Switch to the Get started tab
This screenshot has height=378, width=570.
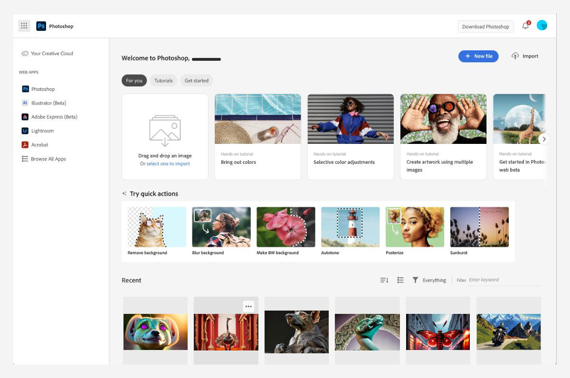click(196, 80)
